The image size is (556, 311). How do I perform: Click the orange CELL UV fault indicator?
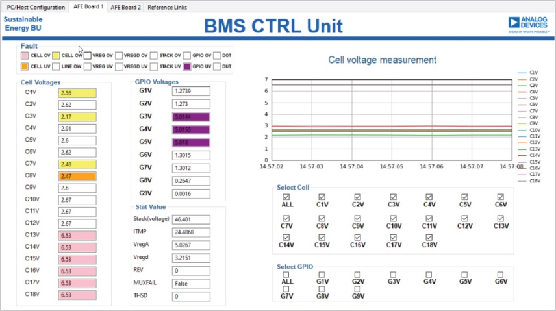click(x=24, y=66)
